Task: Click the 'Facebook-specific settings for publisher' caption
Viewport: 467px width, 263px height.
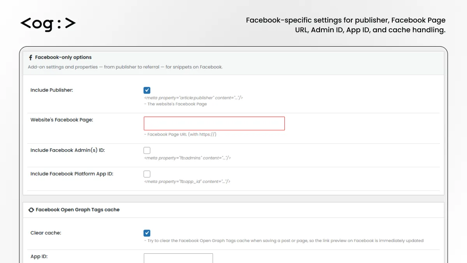Action: point(346,25)
